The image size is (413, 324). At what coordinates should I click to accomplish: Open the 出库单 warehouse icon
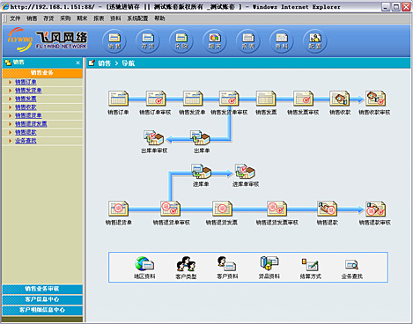point(200,137)
